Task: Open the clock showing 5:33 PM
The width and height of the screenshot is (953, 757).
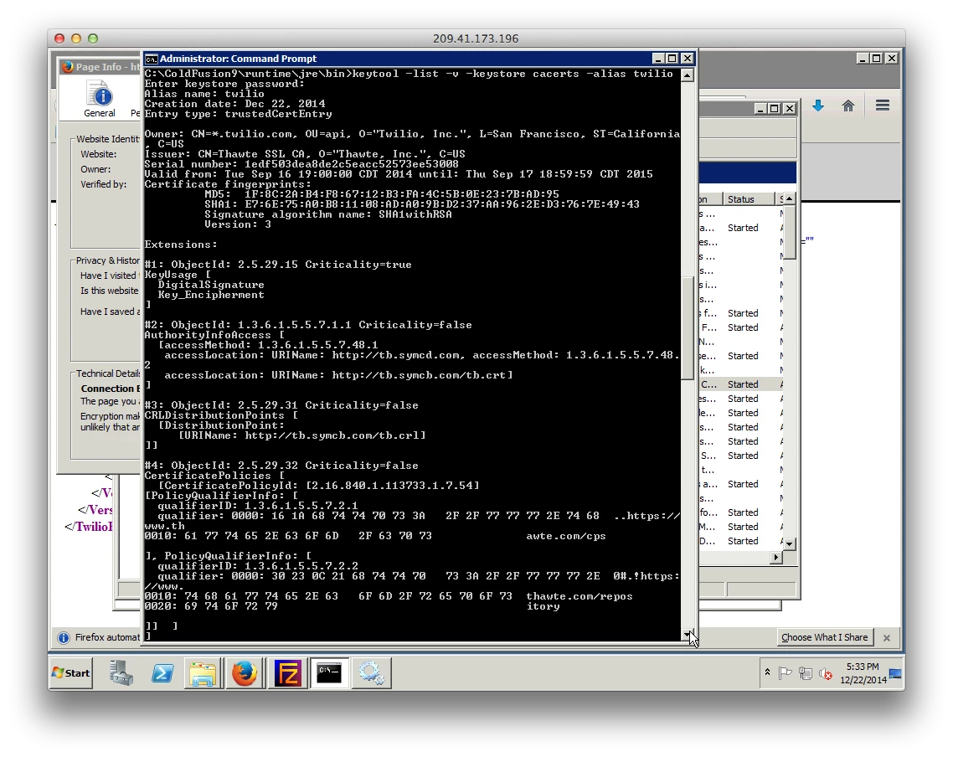Action: pos(863,673)
